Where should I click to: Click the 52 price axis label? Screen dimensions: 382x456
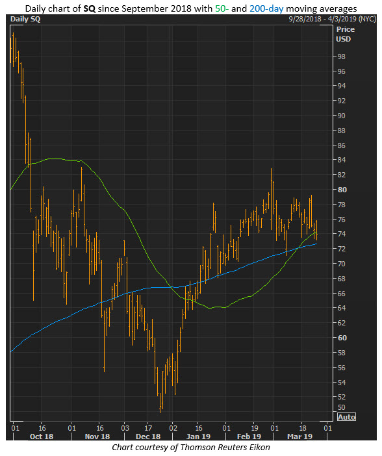(x=341, y=397)
